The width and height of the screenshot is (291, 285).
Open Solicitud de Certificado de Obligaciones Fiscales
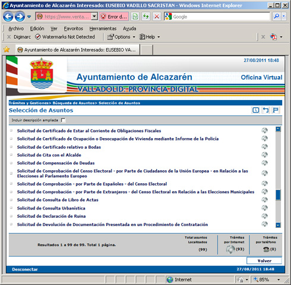point(89,131)
